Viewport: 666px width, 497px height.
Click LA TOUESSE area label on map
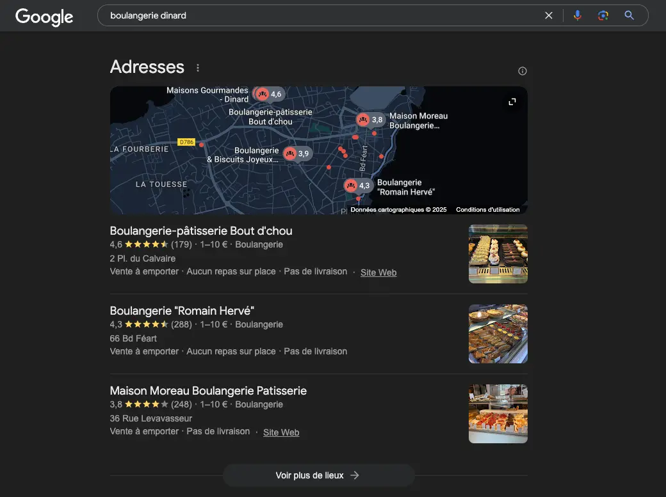tap(161, 184)
